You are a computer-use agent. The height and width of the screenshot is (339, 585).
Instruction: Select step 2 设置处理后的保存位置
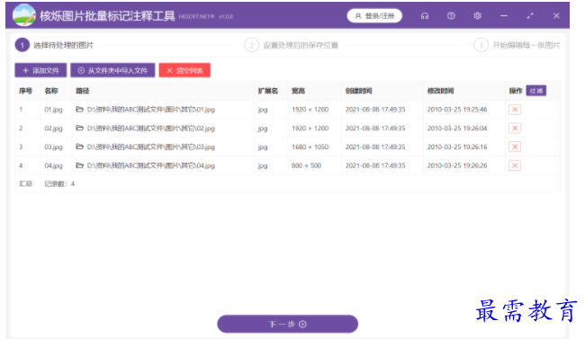pos(292,45)
